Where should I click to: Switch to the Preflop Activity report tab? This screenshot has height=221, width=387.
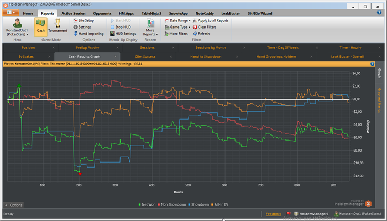[87, 48]
